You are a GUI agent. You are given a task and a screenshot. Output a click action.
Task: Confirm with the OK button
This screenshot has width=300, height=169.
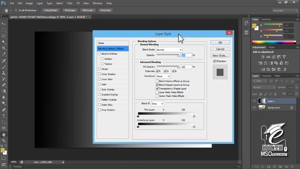click(x=220, y=43)
